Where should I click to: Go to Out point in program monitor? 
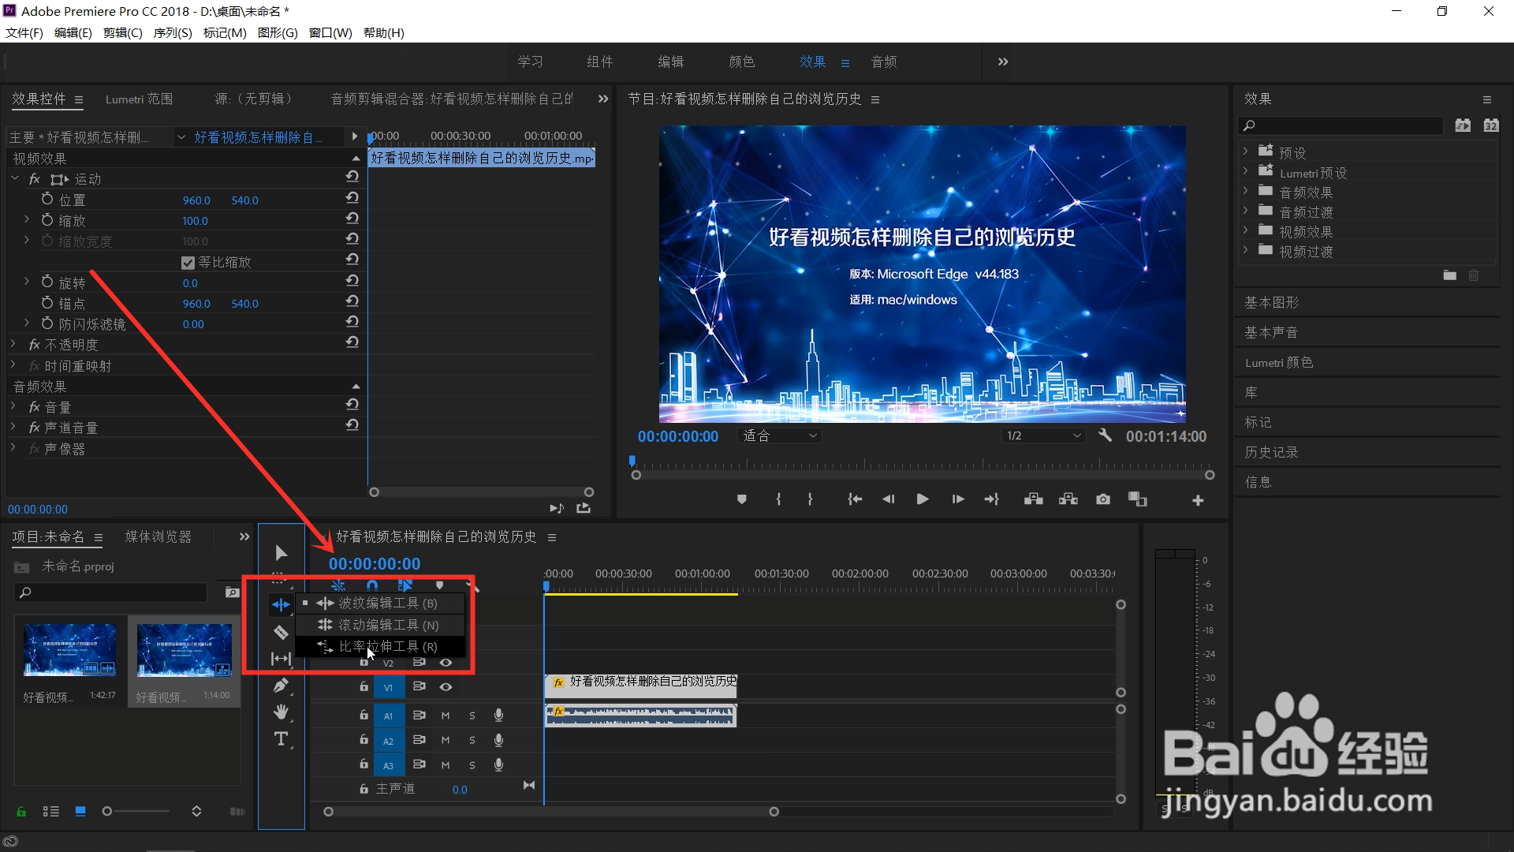click(992, 499)
